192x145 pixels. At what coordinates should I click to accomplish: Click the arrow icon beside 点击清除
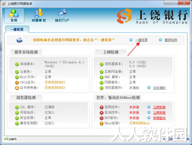(149, 88)
